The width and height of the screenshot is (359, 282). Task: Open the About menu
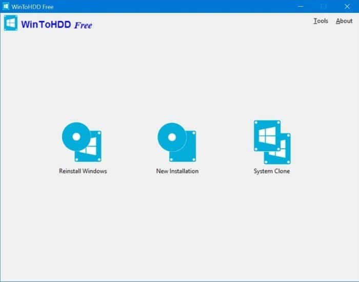click(x=344, y=21)
